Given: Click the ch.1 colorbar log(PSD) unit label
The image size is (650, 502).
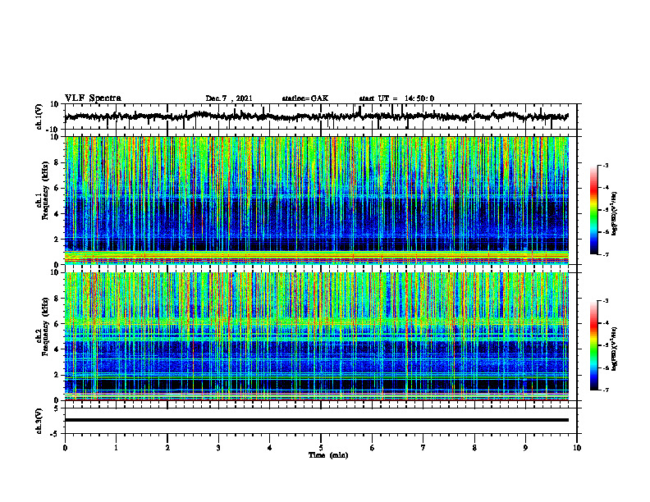Looking at the screenshot, I should tap(615, 214).
